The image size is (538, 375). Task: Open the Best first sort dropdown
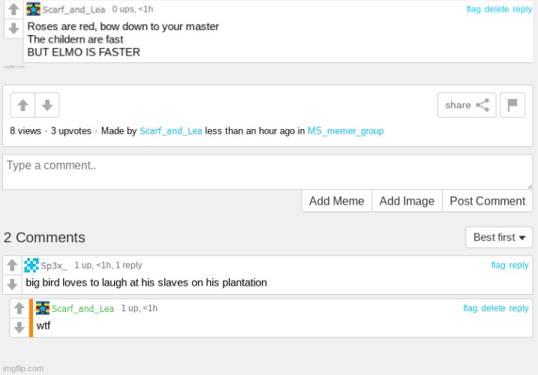[x=499, y=237]
